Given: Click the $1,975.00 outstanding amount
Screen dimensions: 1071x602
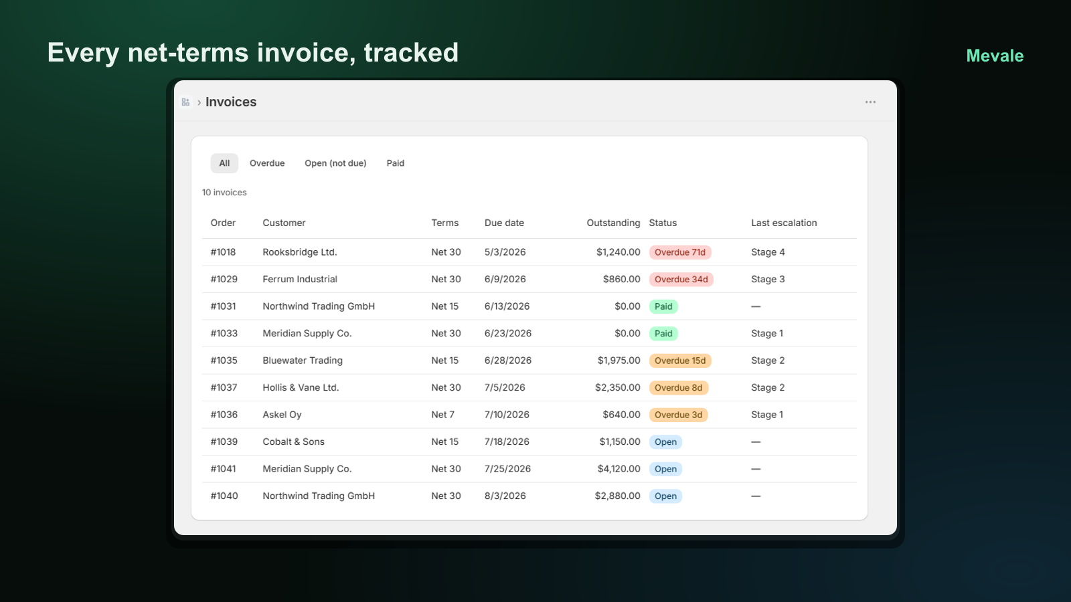Looking at the screenshot, I should click(x=619, y=361).
